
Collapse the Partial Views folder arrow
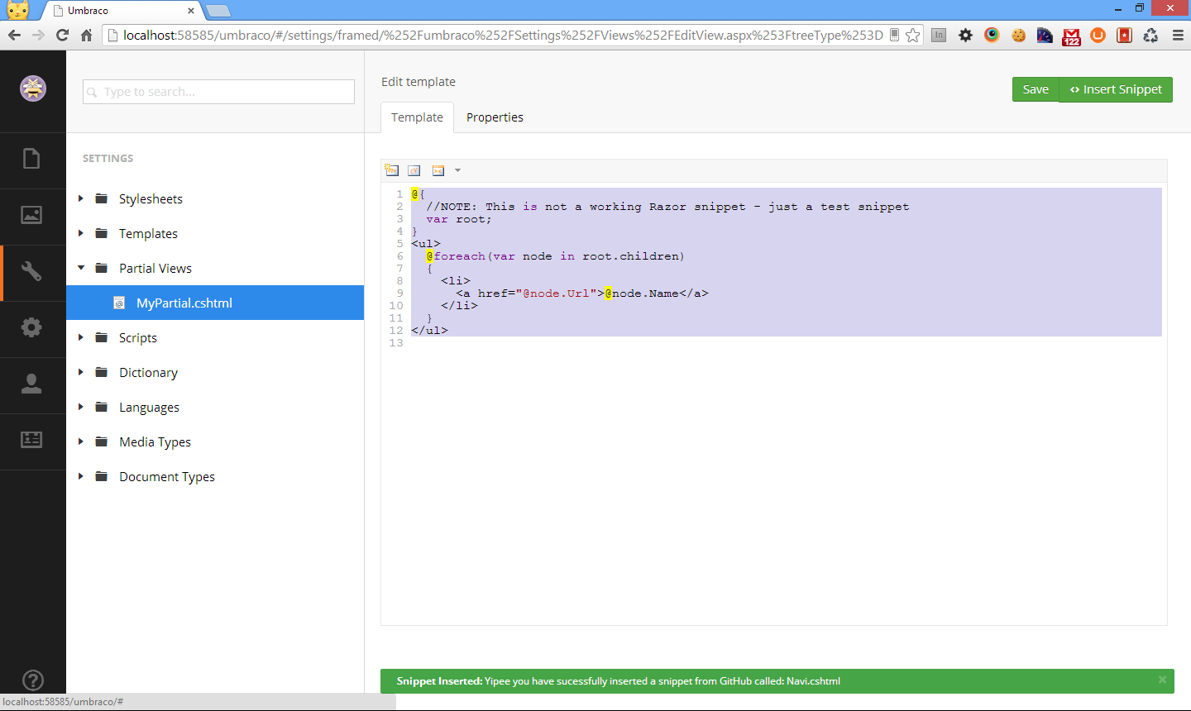point(81,268)
